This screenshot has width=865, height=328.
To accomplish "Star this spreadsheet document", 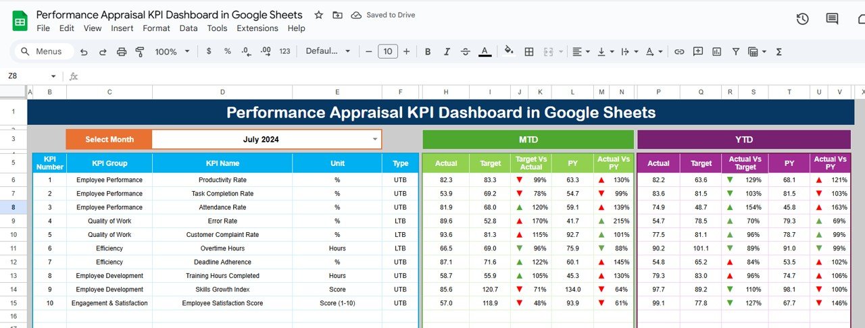I will 319,15.
